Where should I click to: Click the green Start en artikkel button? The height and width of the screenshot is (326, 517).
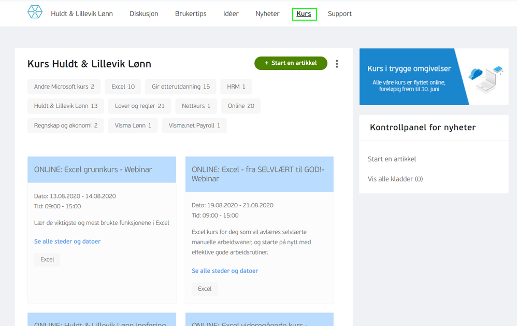point(291,63)
